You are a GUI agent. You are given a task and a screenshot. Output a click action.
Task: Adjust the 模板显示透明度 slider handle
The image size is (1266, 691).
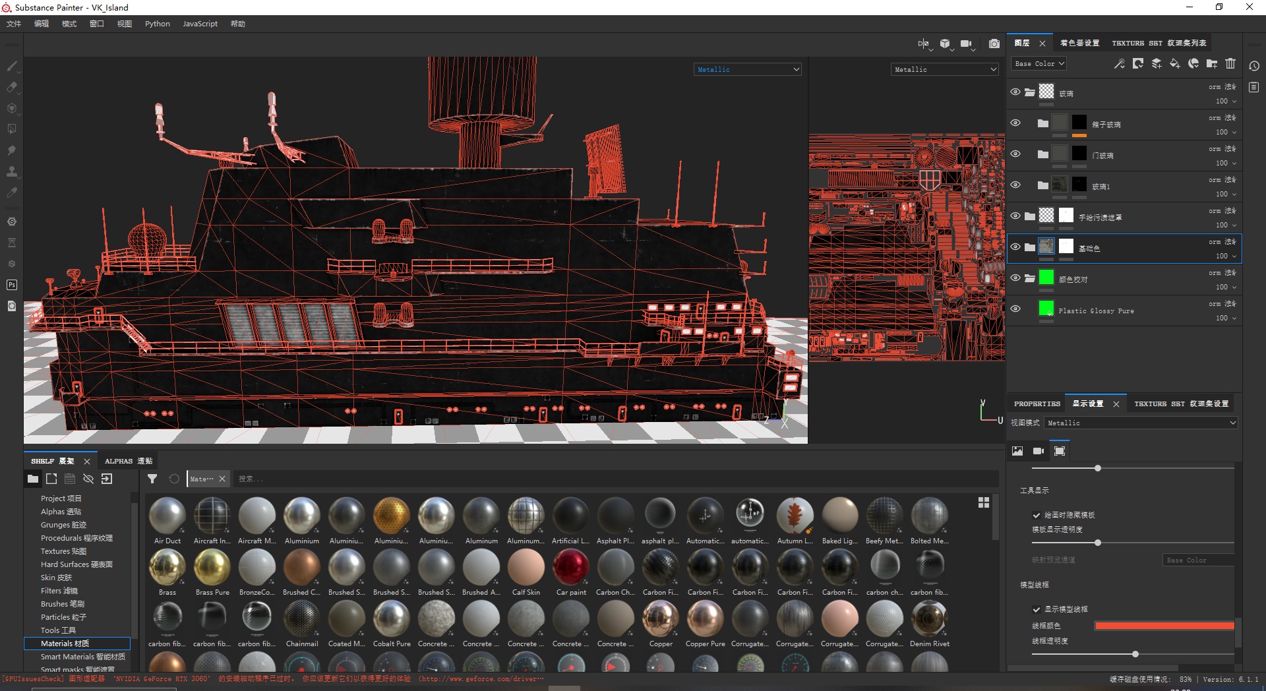point(1098,543)
